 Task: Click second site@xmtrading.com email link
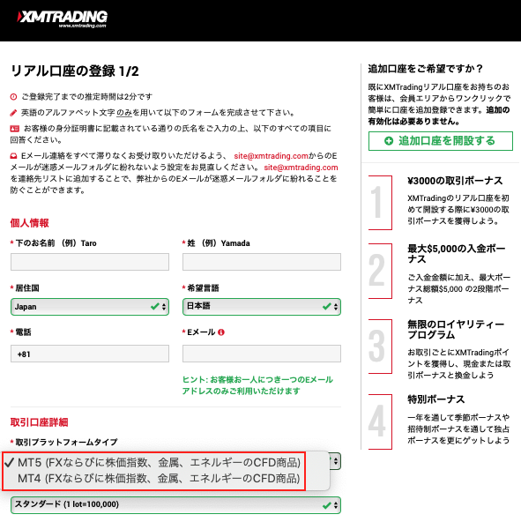pyautogui.click(x=301, y=168)
